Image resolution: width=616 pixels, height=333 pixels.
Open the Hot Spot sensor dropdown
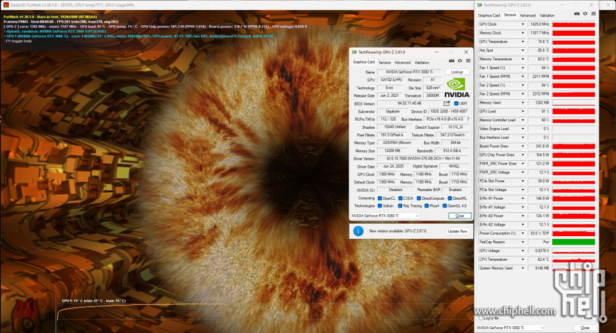(x=522, y=50)
